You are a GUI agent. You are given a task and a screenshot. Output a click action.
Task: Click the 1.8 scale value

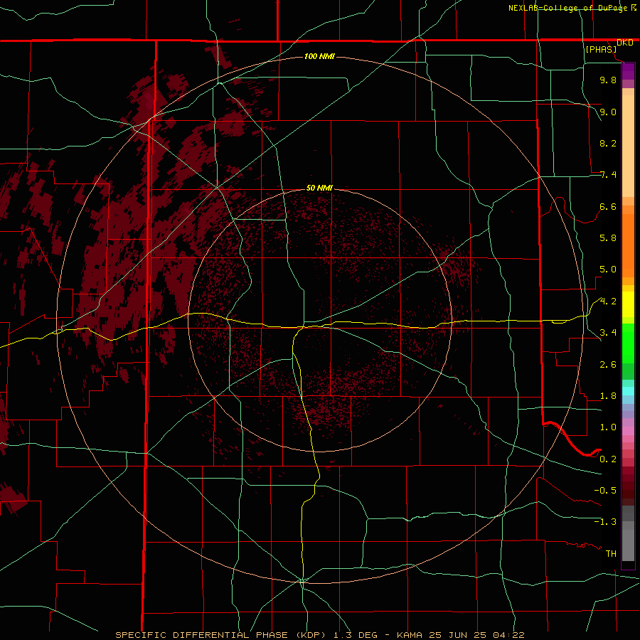[608, 396]
